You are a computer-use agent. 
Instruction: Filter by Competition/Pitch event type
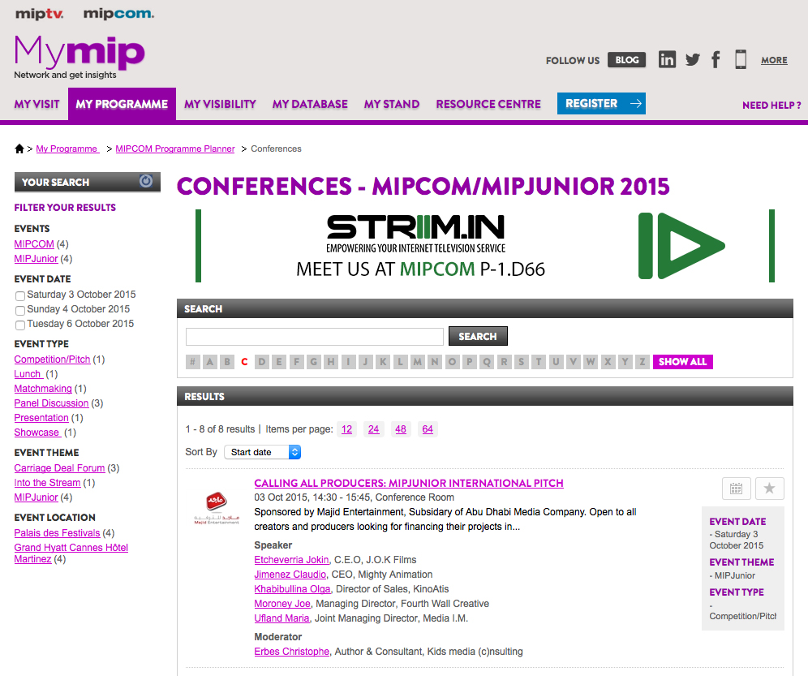pos(52,359)
